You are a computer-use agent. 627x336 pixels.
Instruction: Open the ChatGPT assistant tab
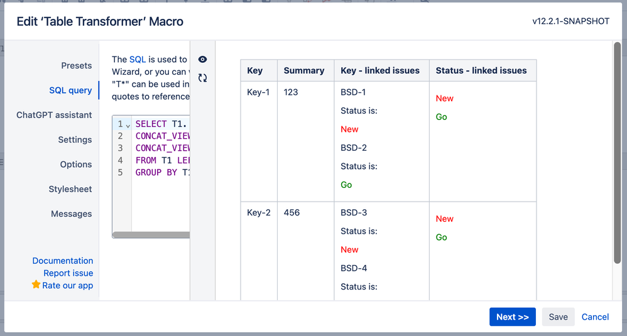(x=54, y=115)
